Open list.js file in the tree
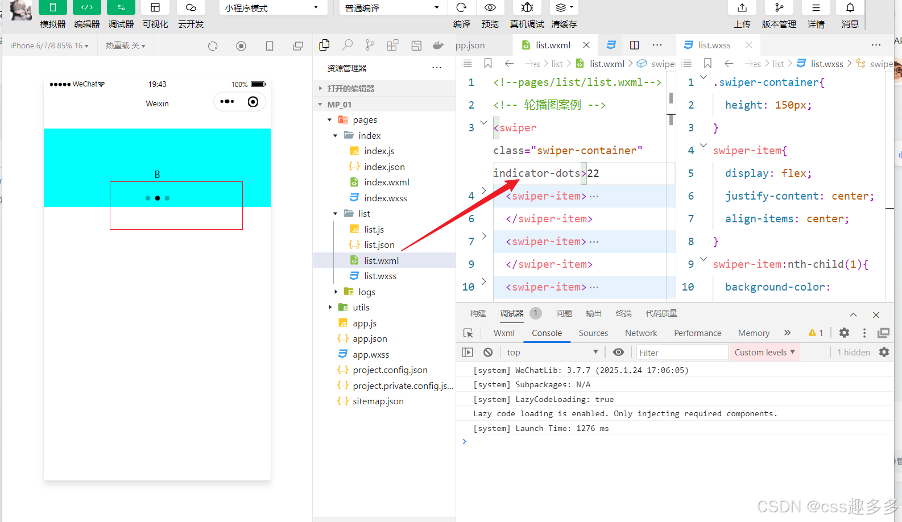This screenshot has width=902, height=522. (374, 229)
